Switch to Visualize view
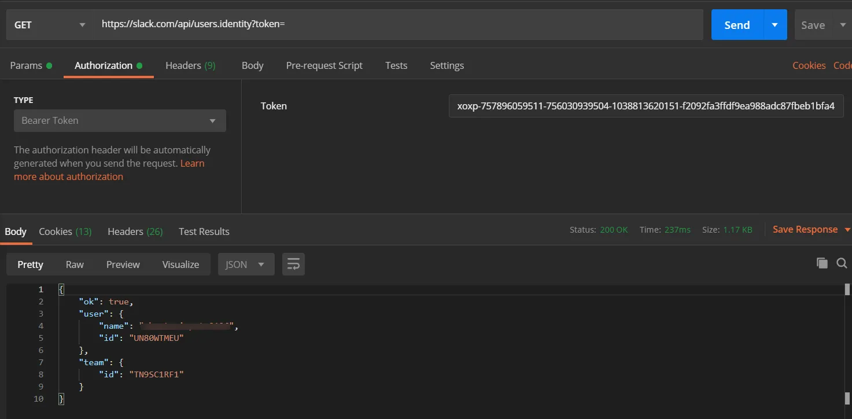Viewport: 852px width, 419px height. pos(180,264)
